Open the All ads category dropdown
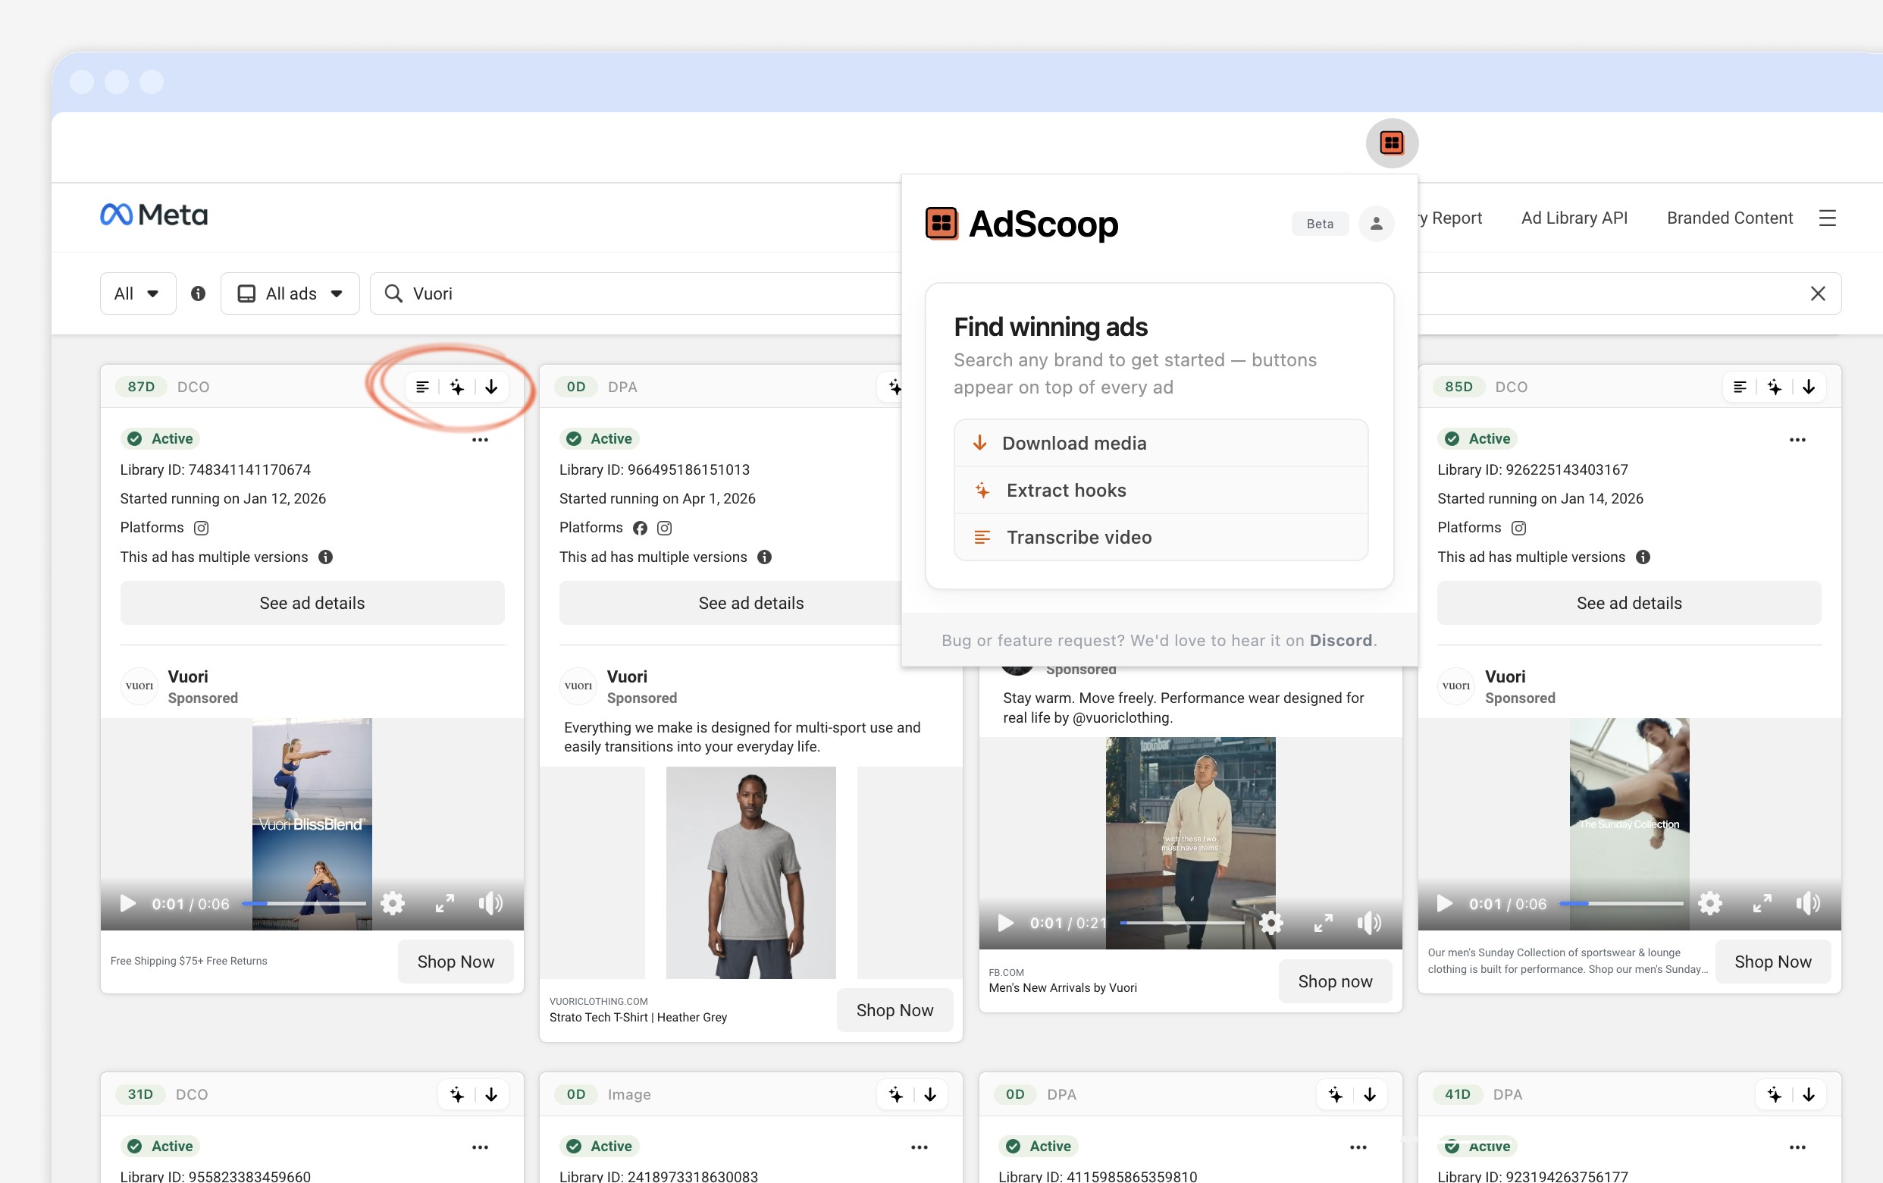1883x1183 pixels. click(290, 293)
